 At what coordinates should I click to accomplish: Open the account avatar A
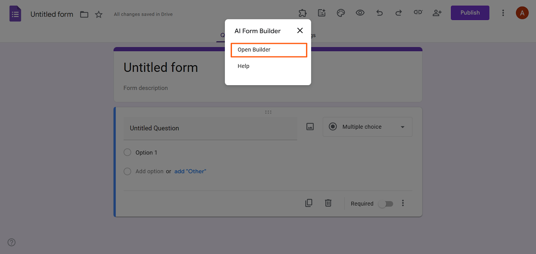point(522,13)
